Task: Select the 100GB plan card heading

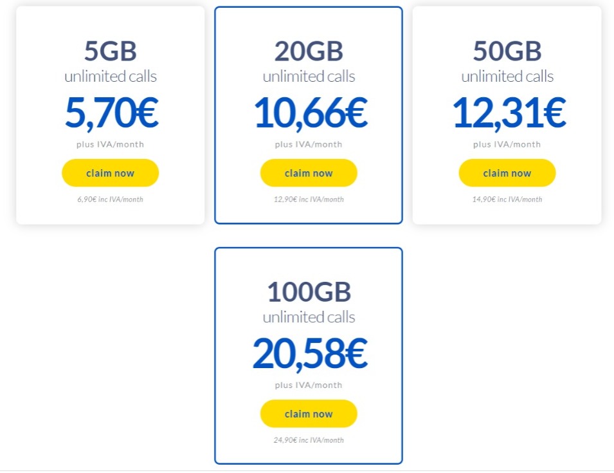Action: [309, 292]
